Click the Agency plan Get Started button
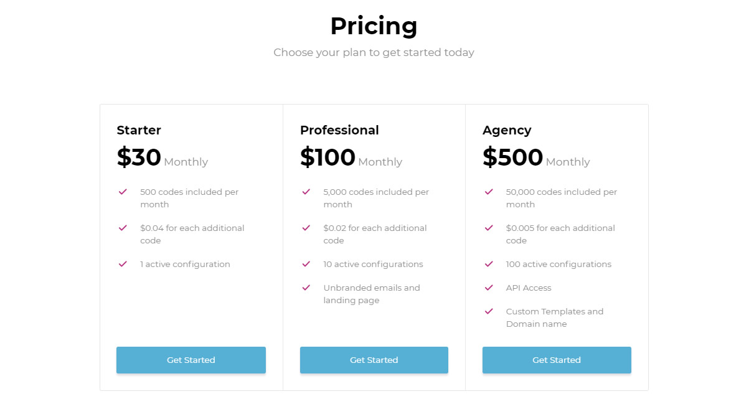The width and height of the screenshot is (749, 399). [557, 360]
